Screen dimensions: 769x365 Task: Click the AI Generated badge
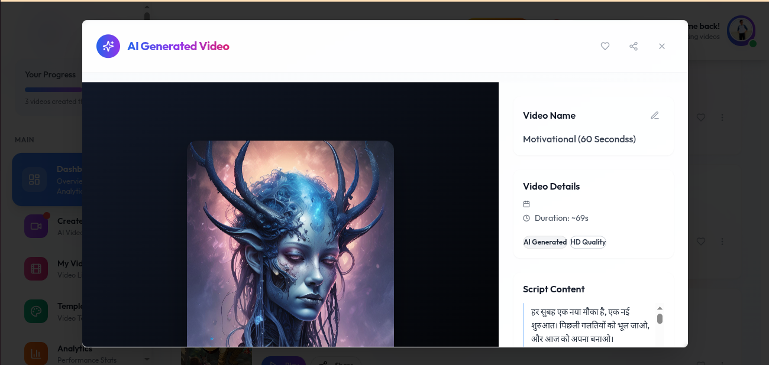pyautogui.click(x=545, y=242)
